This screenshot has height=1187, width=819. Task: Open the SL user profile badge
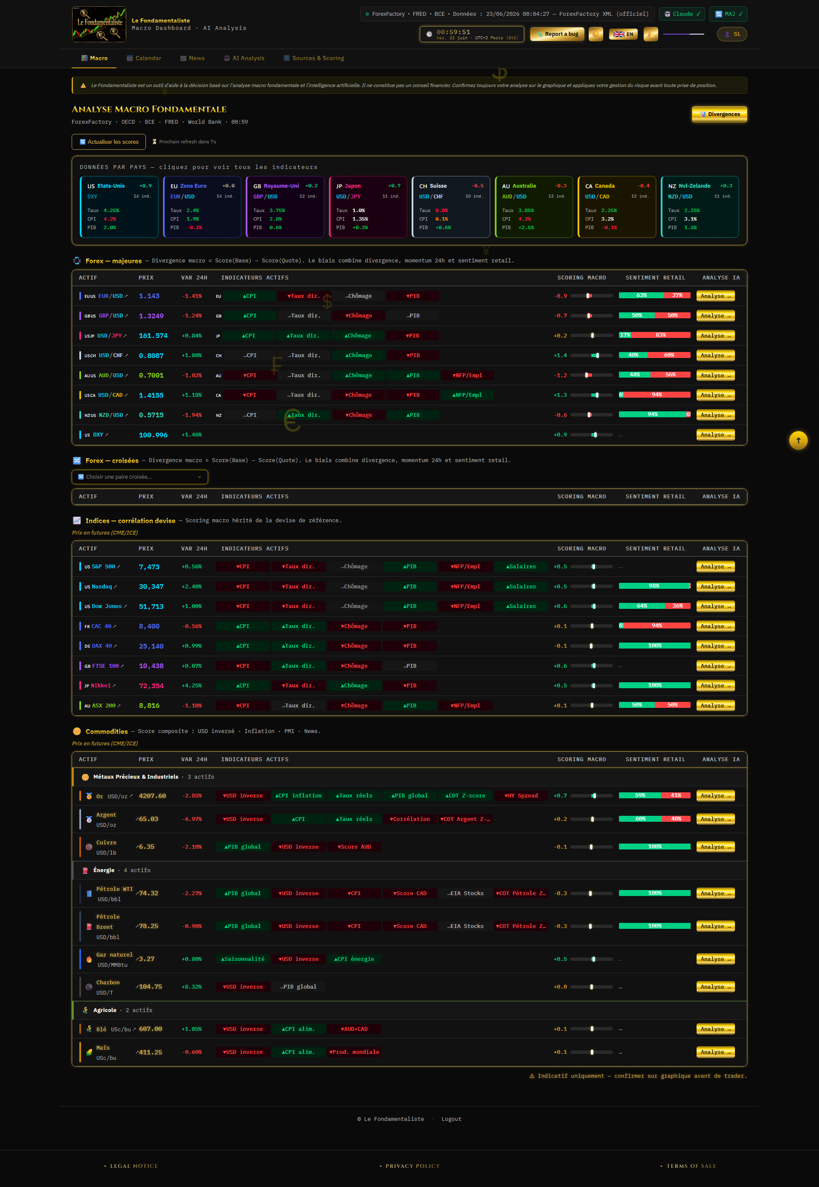(x=732, y=34)
